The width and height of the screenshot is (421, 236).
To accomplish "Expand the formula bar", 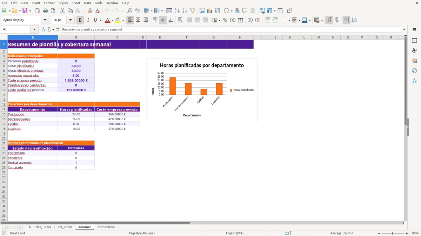I will point(405,29).
